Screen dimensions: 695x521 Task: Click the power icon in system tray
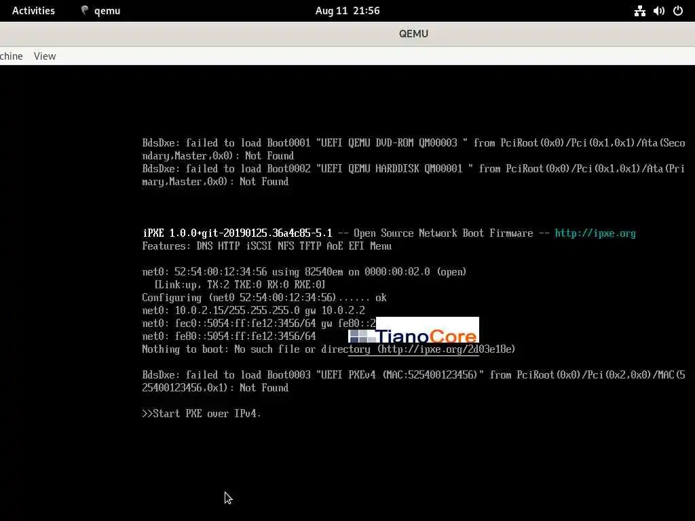tap(678, 11)
